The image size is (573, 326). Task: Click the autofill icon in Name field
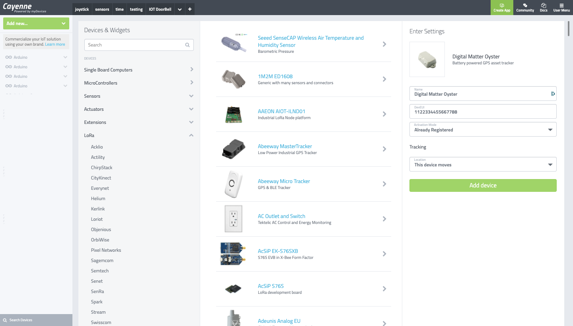[553, 94]
